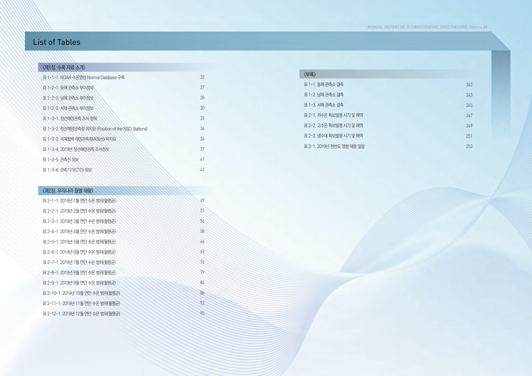This screenshot has height=376, width=532.
Task: Jump to 표 2-7-1 2019년 7월 연안 수온 범위
Action: [x=79, y=262]
